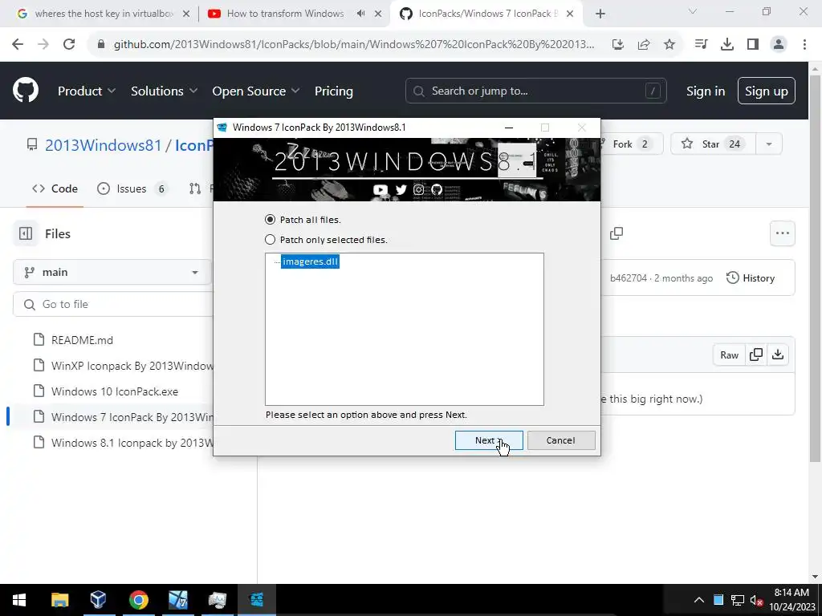Expand Open Source dropdown menu
The height and width of the screenshot is (616, 822).
point(256,91)
